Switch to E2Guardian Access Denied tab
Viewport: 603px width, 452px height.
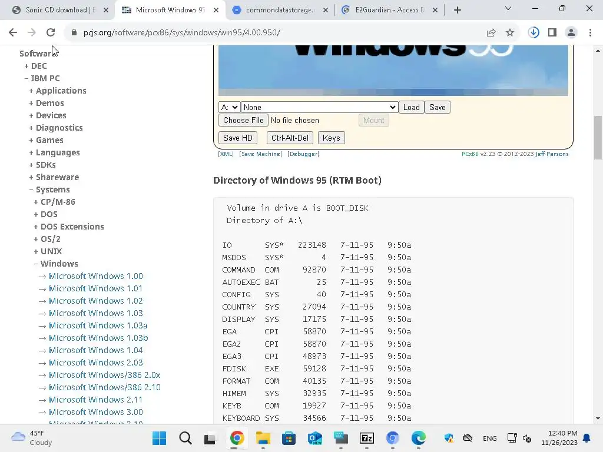[390, 10]
